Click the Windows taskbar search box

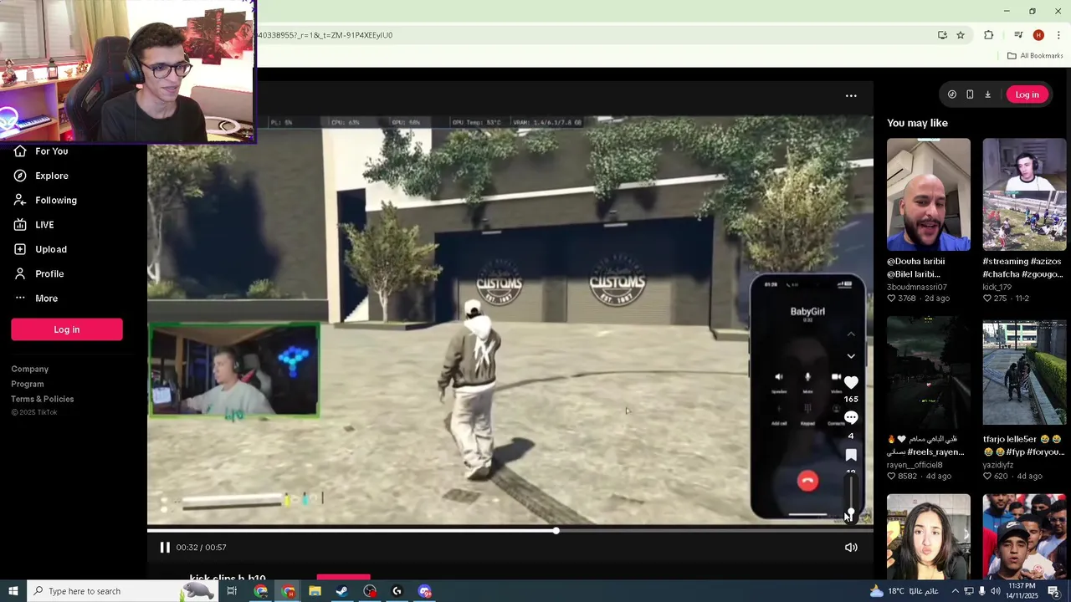[121, 591]
